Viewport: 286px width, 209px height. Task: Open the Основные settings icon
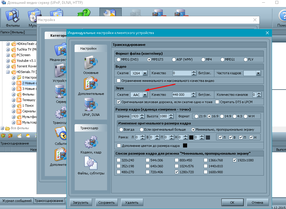tap(91, 64)
